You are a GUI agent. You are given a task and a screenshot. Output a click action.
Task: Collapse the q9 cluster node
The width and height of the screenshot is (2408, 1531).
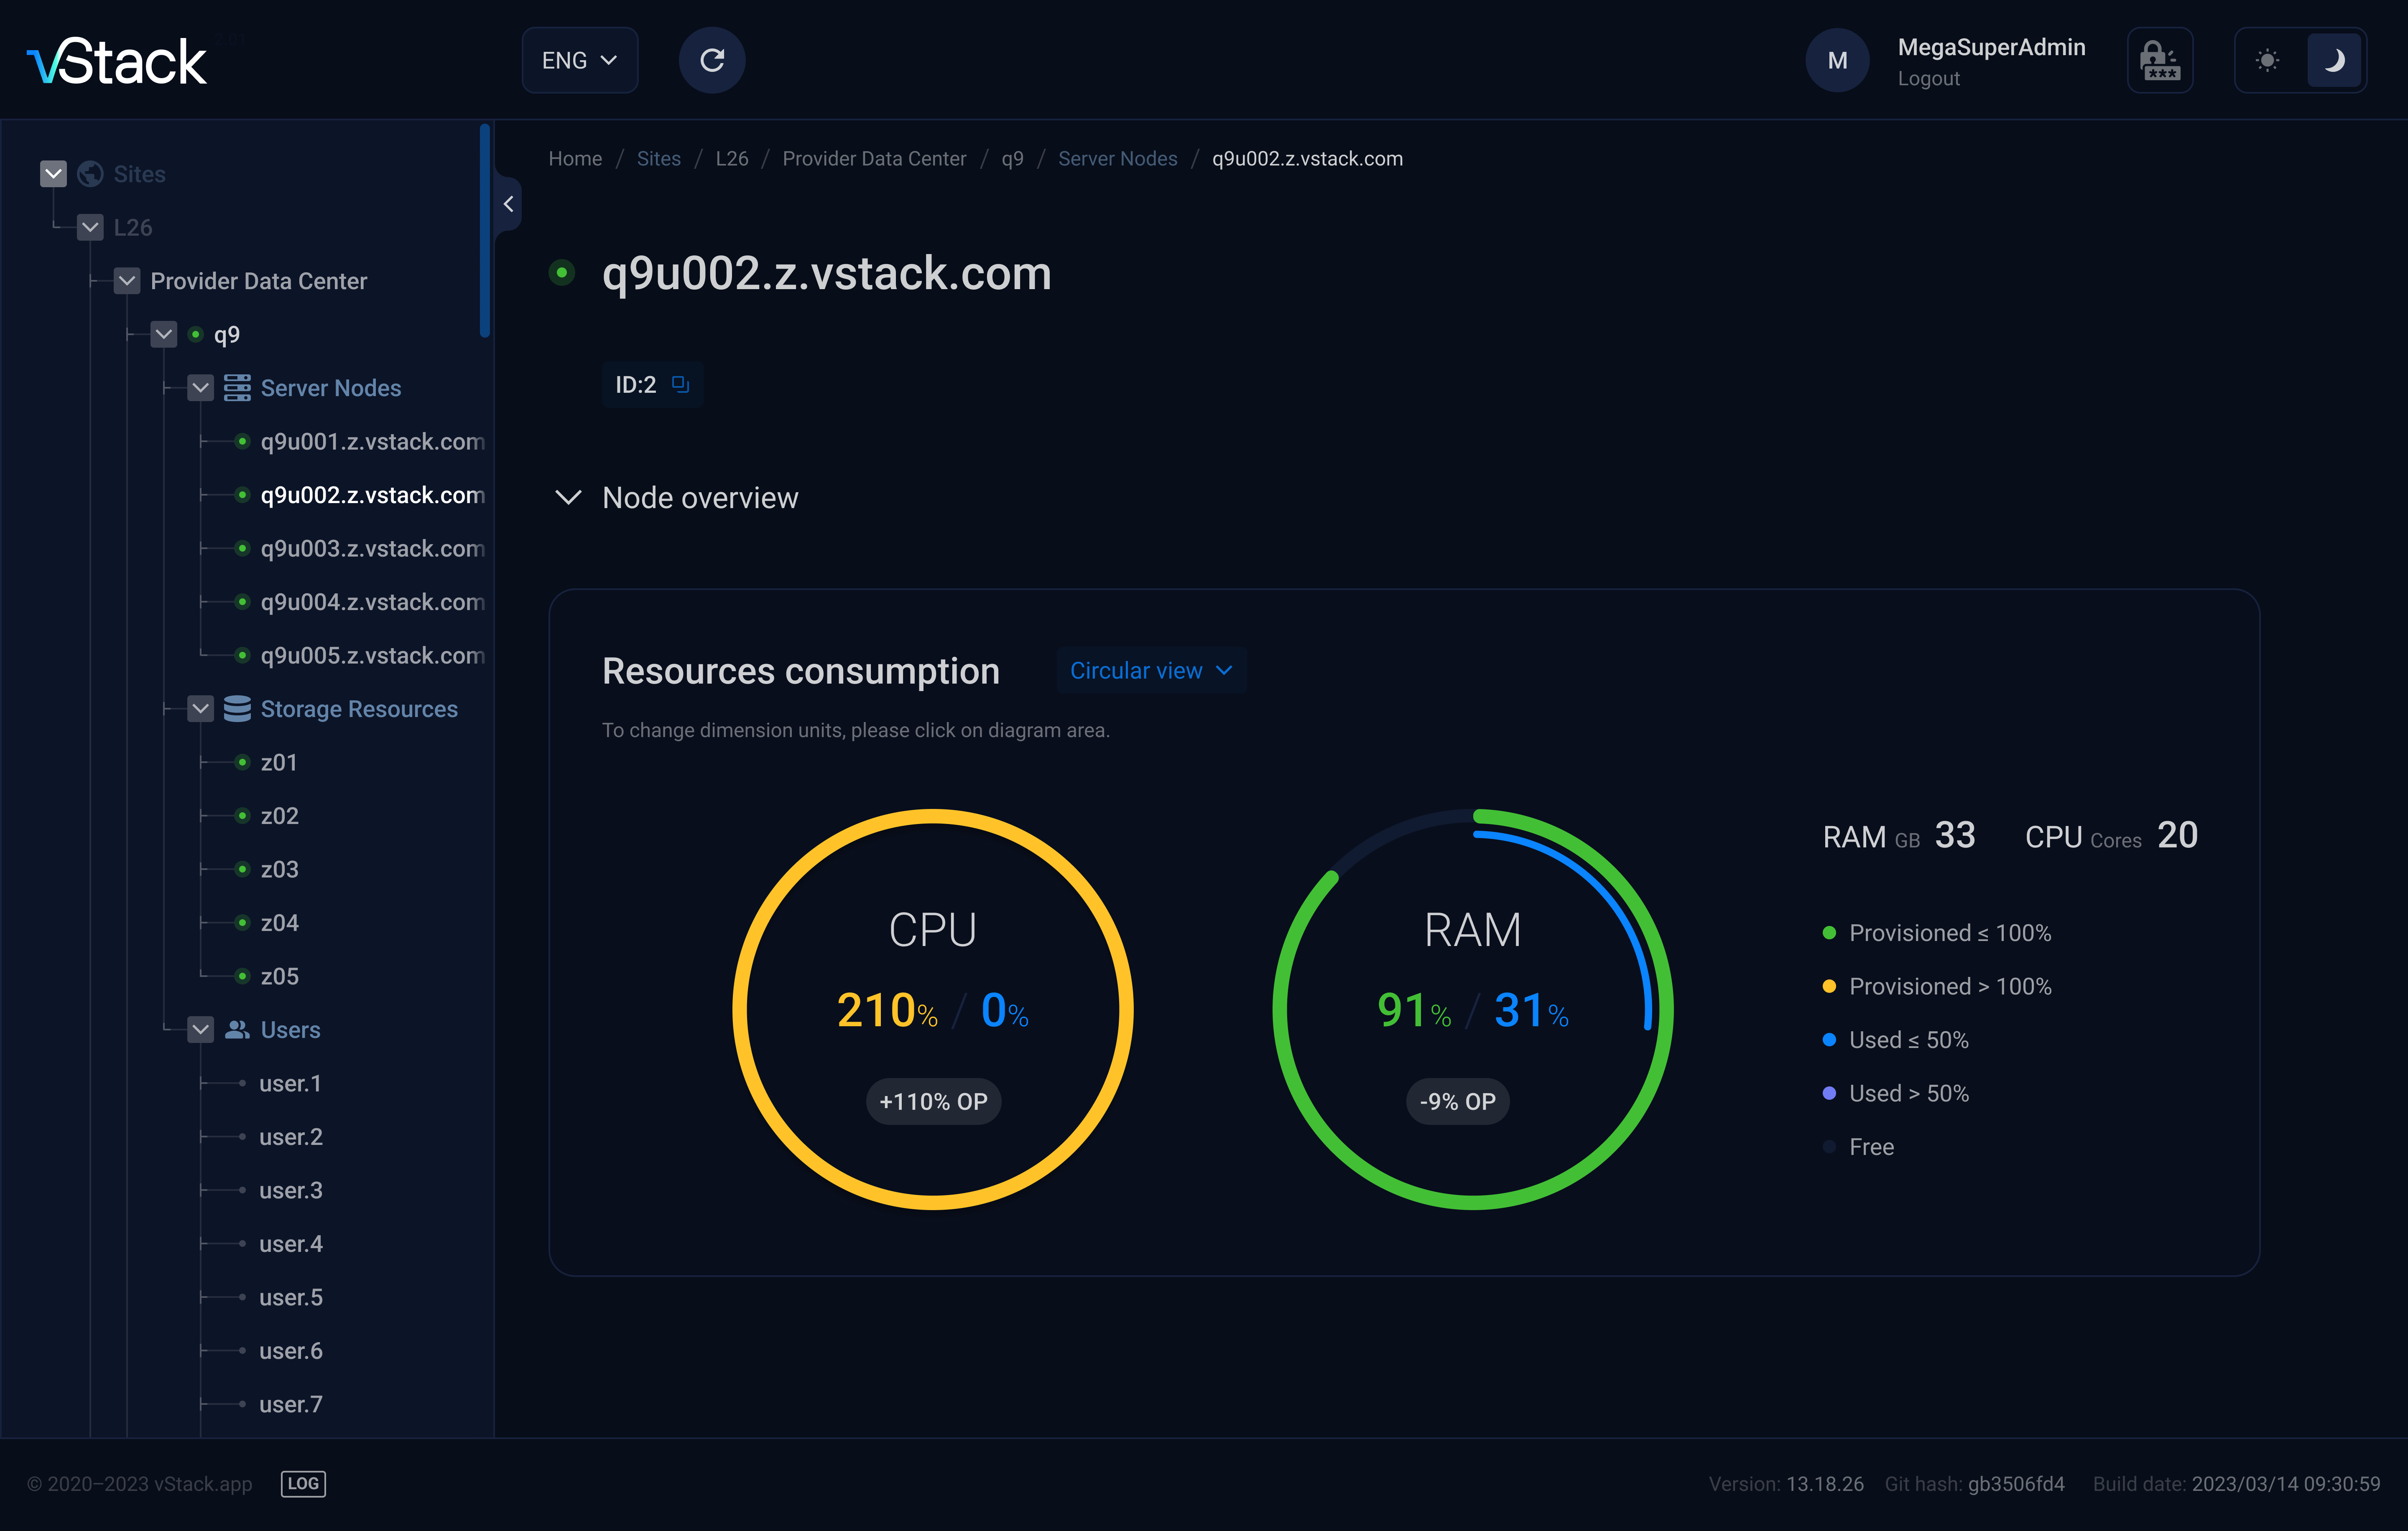click(x=164, y=334)
